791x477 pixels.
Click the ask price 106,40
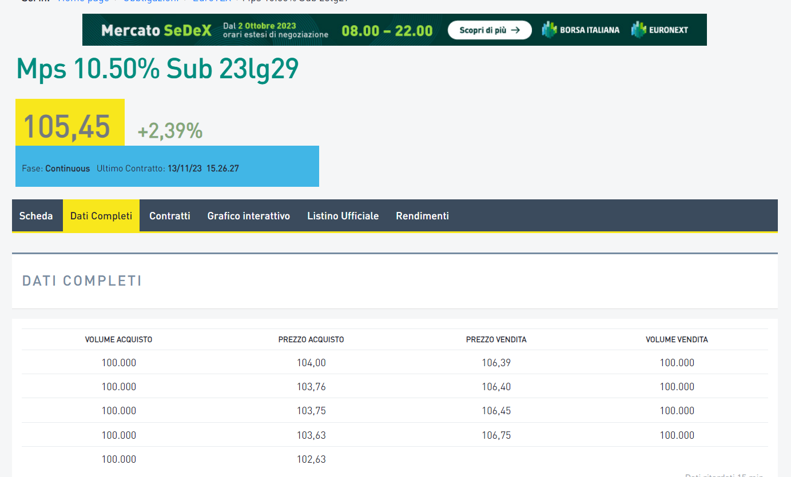496,387
